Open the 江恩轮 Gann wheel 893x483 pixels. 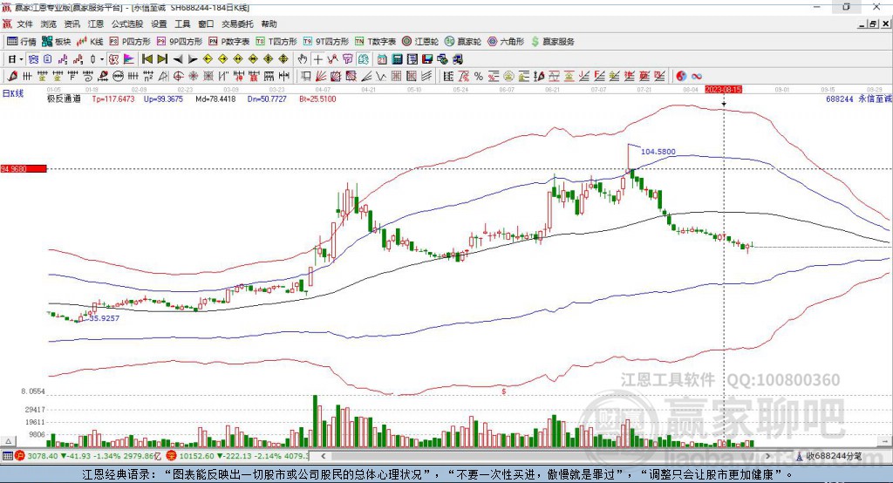click(x=420, y=42)
